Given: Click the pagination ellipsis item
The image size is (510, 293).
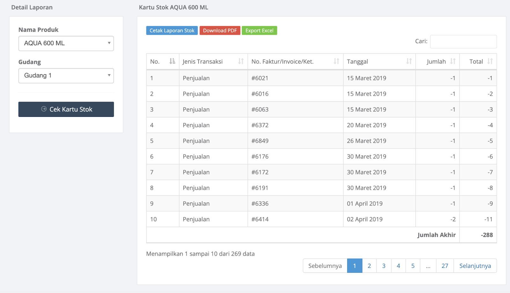Looking at the screenshot, I should tap(428, 266).
